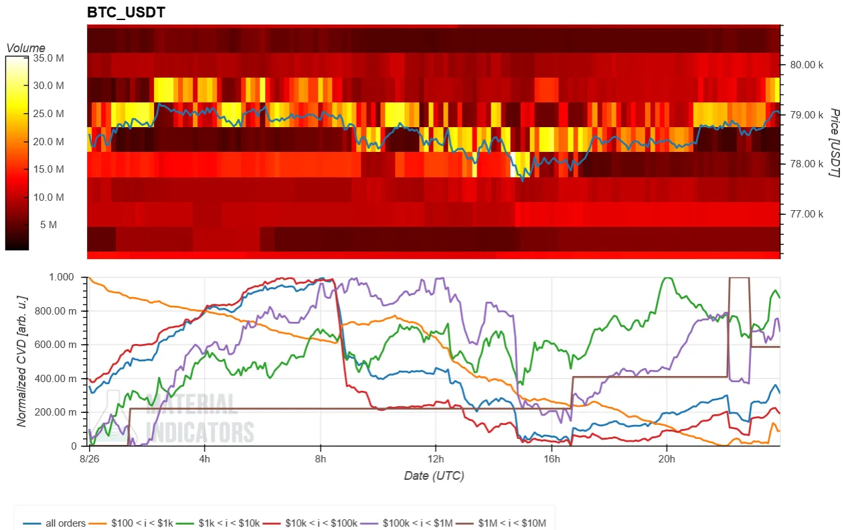
Task: Click the Volume color bar gradient
Action: tap(17, 153)
